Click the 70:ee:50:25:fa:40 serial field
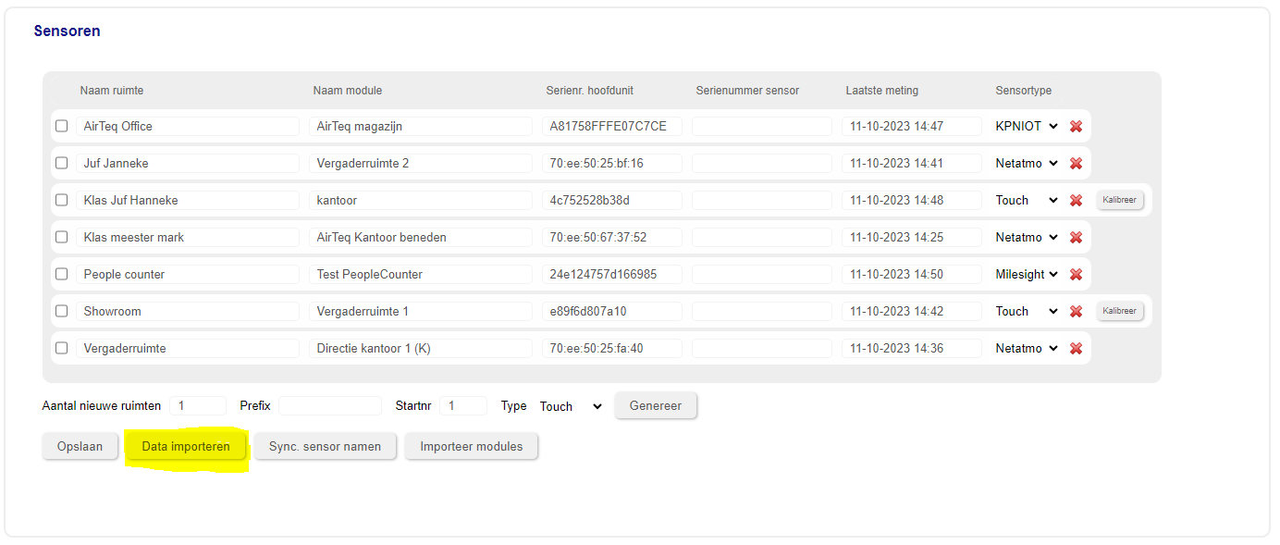Screen dimensions: 1280x545 [612, 348]
